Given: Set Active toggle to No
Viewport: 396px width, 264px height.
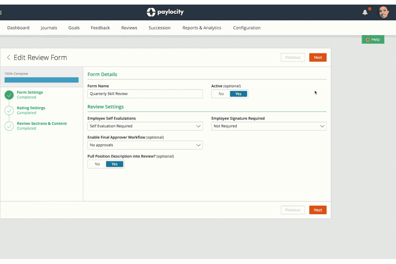Looking at the screenshot, I should pyautogui.click(x=221, y=94).
